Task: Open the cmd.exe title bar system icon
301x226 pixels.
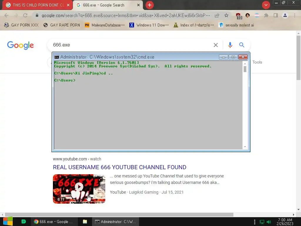Action: coord(57,57)
